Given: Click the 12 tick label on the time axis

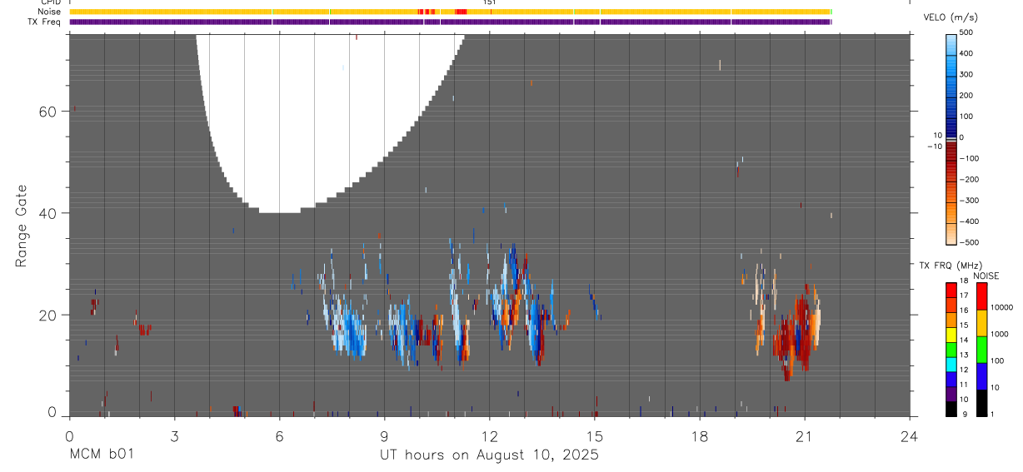Looking at the screenshot, I should pos(489,436).
